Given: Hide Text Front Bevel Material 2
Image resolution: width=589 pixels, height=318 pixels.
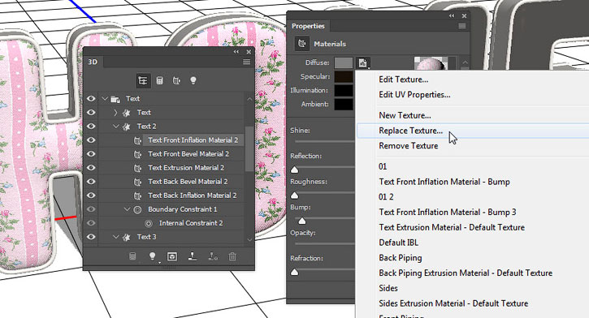Looking at the screenshot, I should pos(91,154).
